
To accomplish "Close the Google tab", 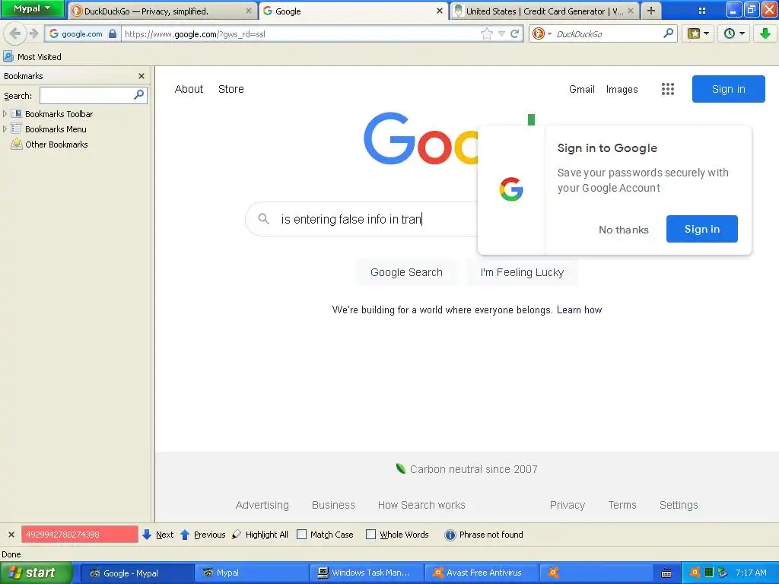I will 440,11.
